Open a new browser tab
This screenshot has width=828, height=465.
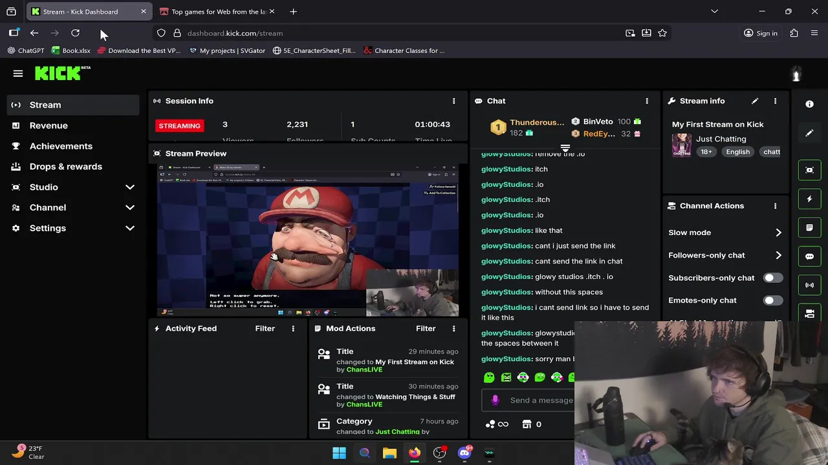click(293, 11)
